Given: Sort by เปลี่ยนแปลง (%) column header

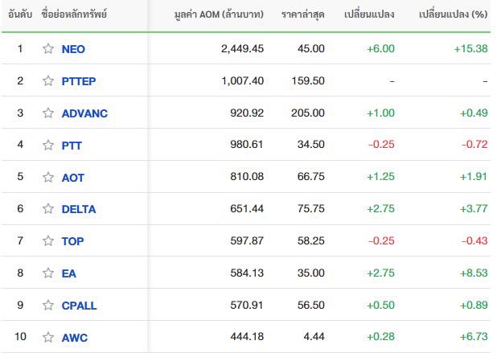Looking at the screenshot, I should coord(454,14).
